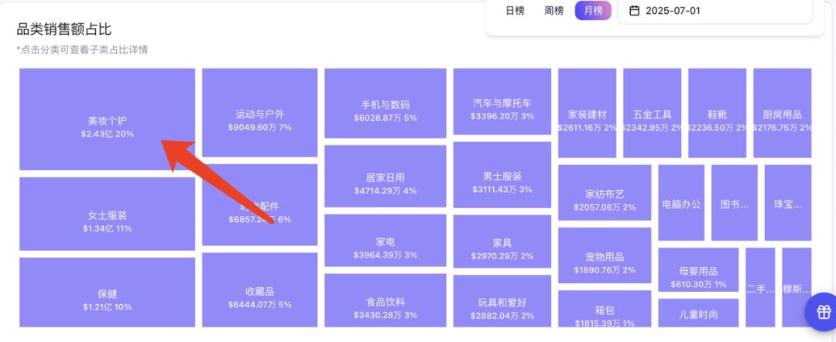Switch to 周榜 weekly ranking tab
The image size is (836, 342).
coord(554,11)
